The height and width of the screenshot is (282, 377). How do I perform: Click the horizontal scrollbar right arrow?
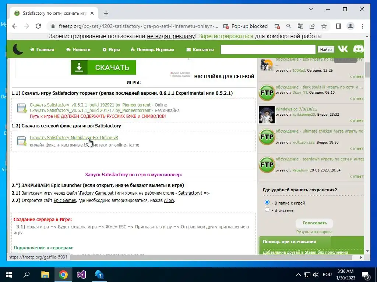click(x=361, y=257)
